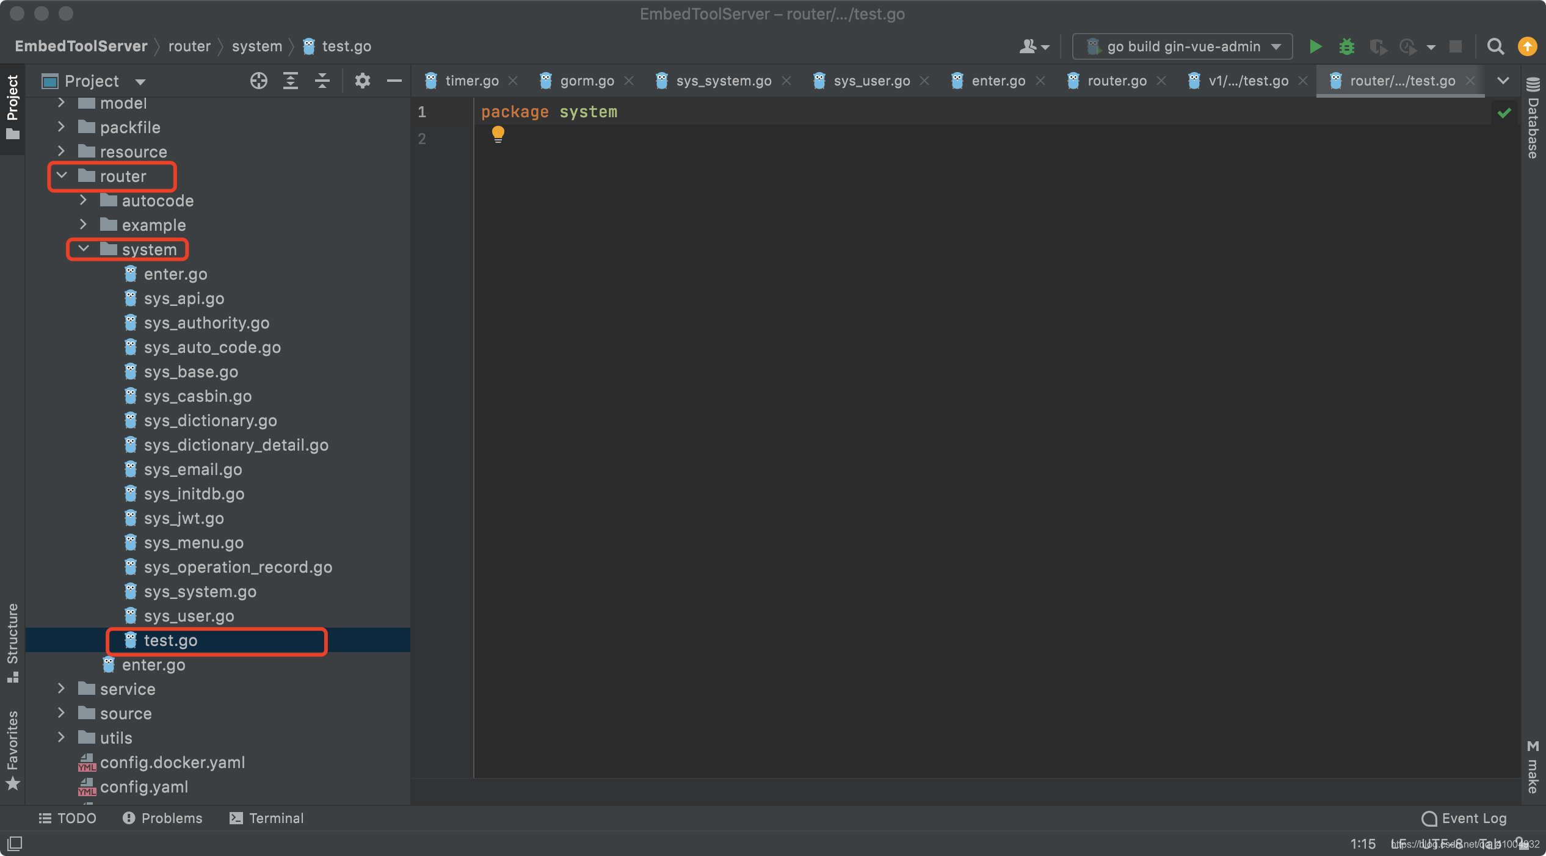Collapse the system folder under router
1546x856 pixels.
[x=83, y=248]
